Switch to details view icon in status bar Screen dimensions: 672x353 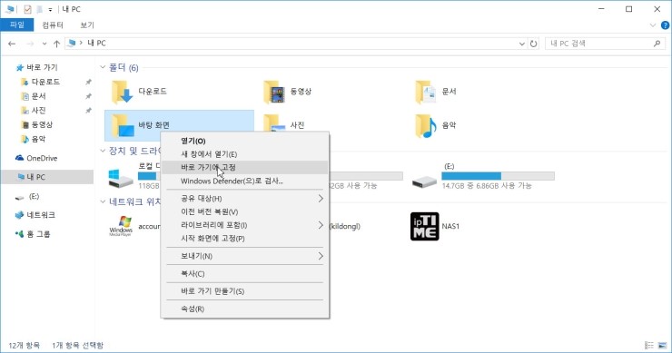coord(649,346)
